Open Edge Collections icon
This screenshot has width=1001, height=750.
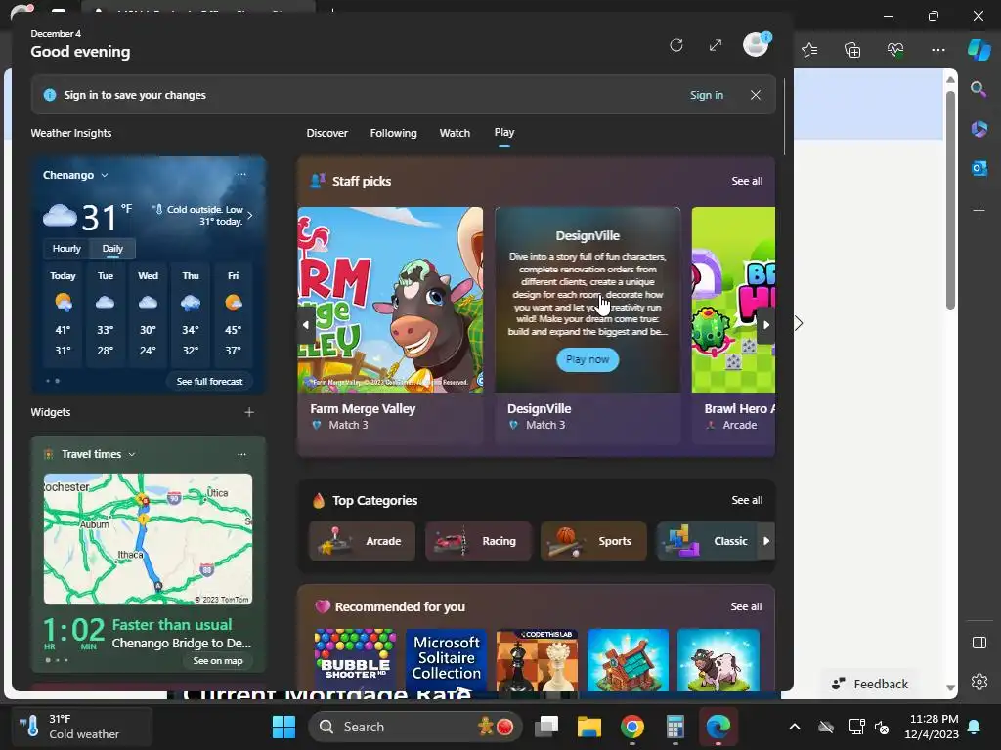click(x=852, y=50)
